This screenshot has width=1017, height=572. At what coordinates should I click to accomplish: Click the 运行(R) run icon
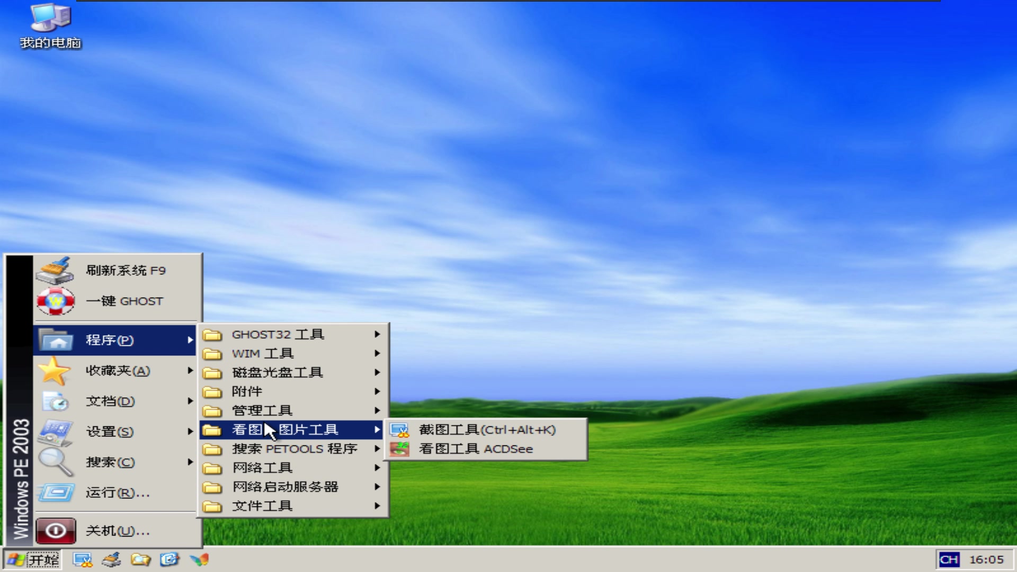(x=56, y=493)
